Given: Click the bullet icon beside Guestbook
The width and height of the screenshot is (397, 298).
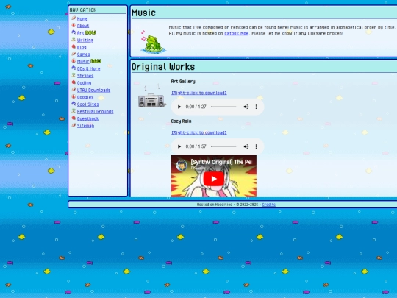Looking at the screenshot, I should 74,118.
